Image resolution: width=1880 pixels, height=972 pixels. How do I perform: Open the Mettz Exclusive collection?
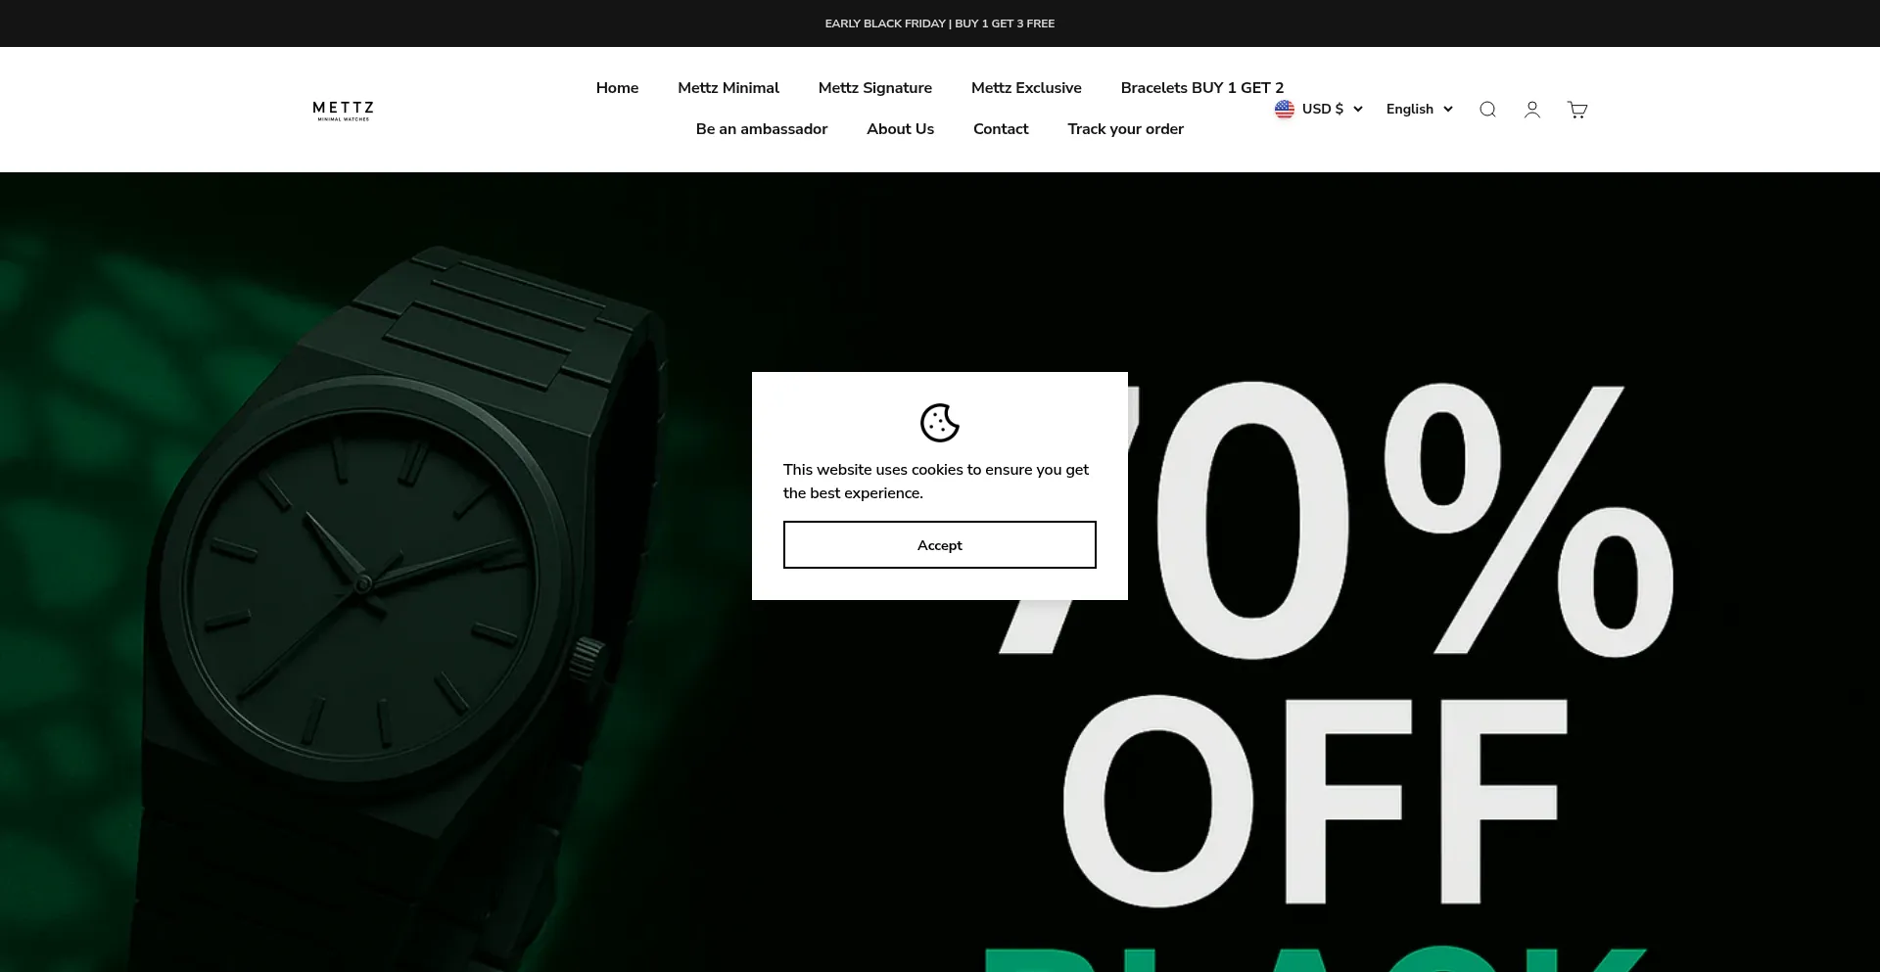tap(1026, 88)
